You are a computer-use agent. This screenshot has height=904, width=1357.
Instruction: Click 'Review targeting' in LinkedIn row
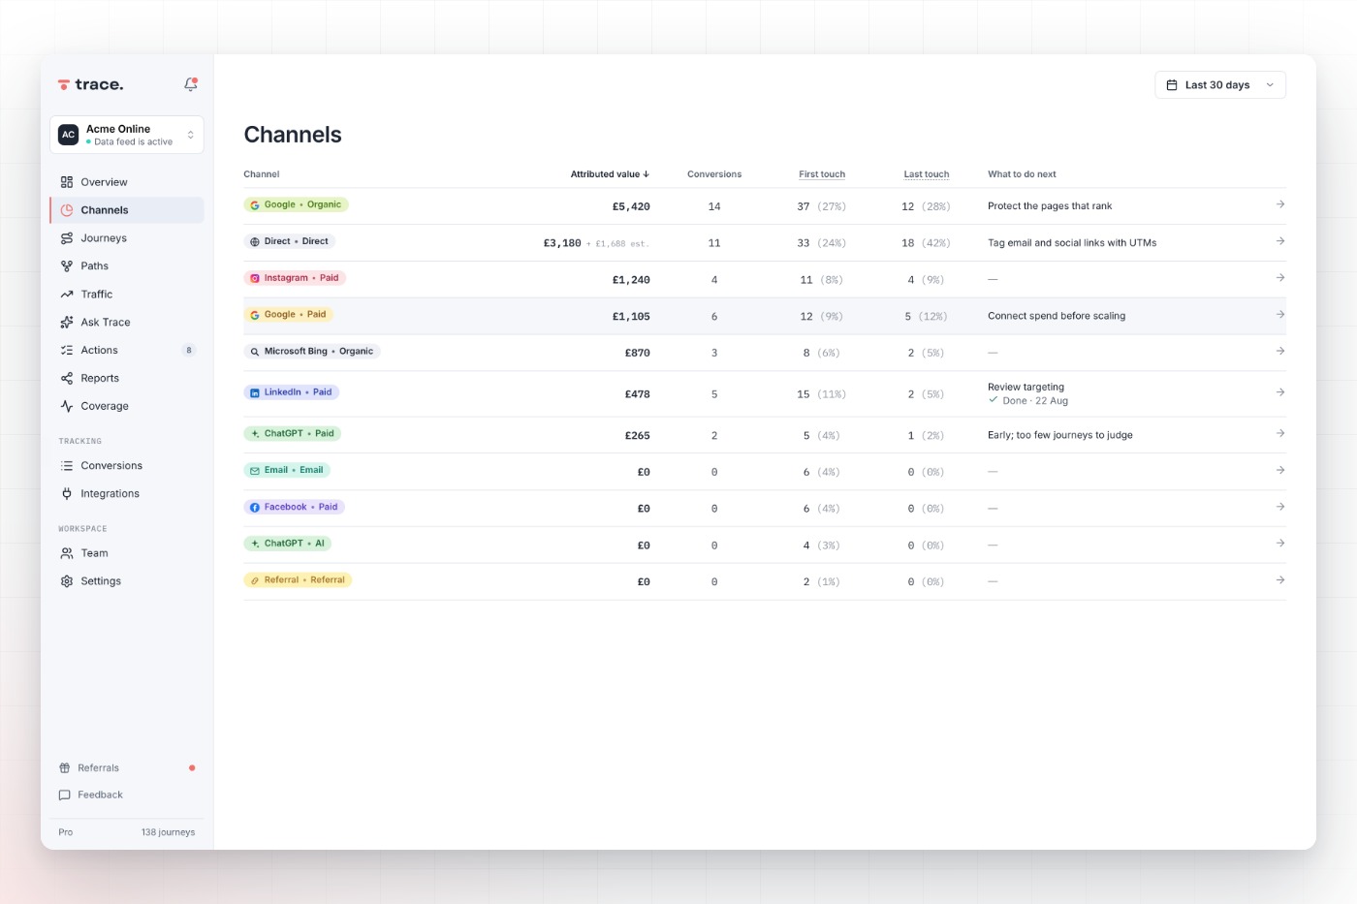point(1026,388)
